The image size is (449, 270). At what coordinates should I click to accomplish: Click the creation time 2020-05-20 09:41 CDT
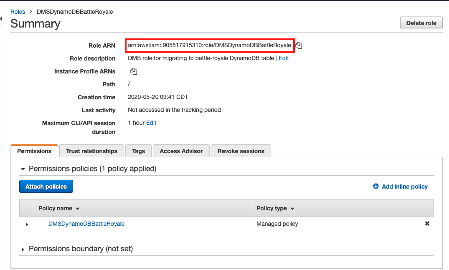pos(158,97)
